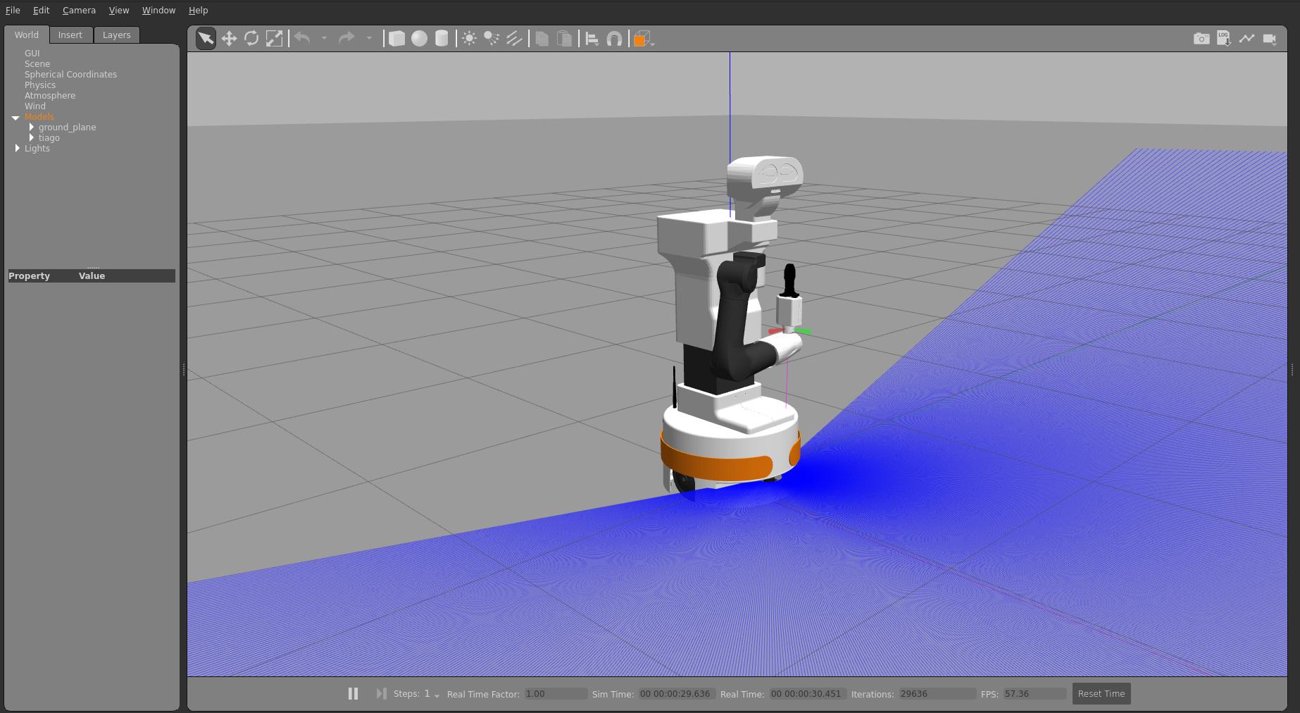Expand the Lights tree section
This screenshot has height=713, width=1300.
[x=18, y=149]
